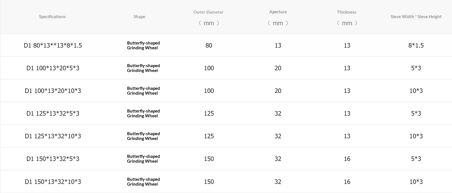This screenshot has height=193, width=452.
Task: Click specification D1 125*13*32*5*3
Action: tap(53, 113)
